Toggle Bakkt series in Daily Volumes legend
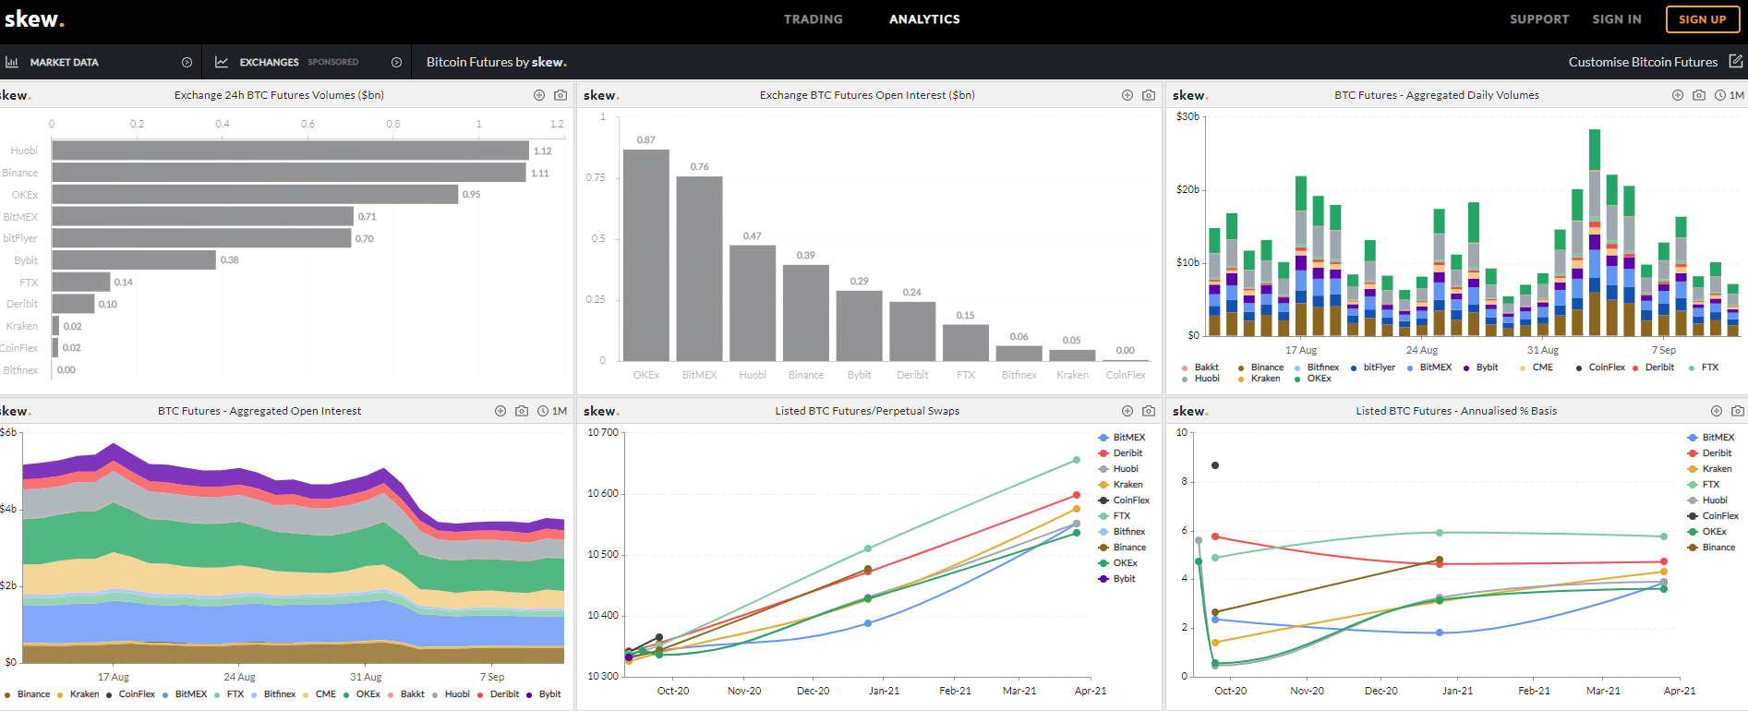1748x711 pixels. point(1200,368)
